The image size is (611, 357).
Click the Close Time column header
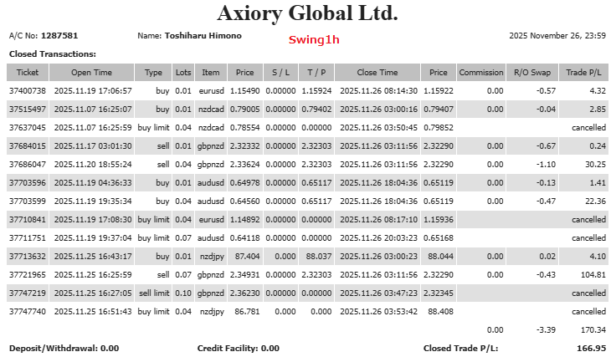point(377,73)
